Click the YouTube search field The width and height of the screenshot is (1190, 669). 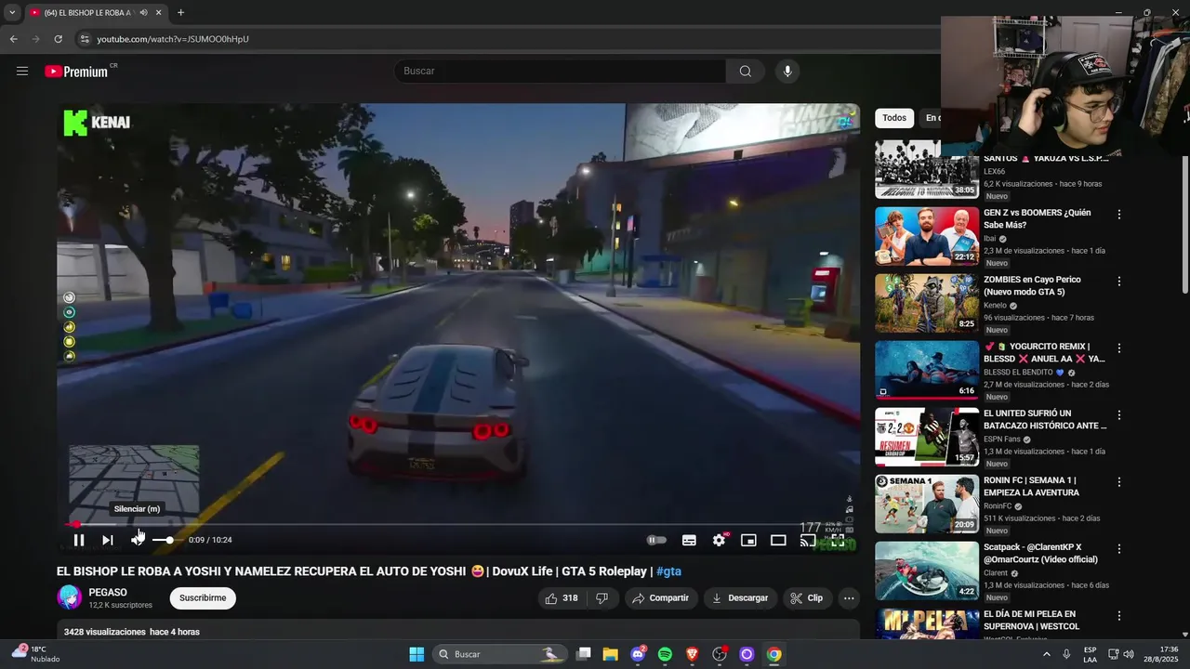pyautogui.click(x=561, y=72)
